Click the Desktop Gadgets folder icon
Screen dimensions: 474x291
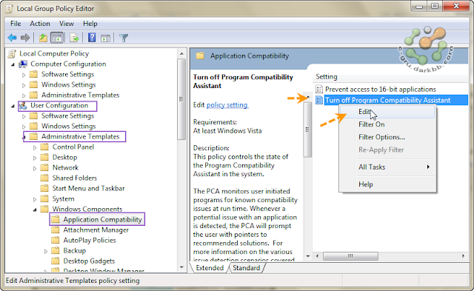(56, 261)
